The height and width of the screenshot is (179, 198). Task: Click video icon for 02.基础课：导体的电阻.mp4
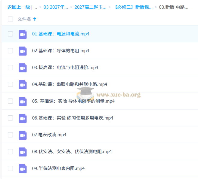(23, 51)
